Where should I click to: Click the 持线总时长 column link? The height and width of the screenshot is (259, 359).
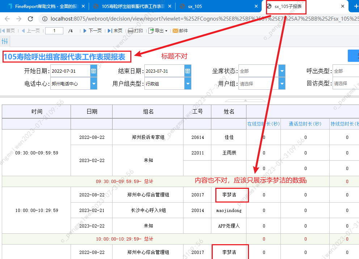[345, 124]
